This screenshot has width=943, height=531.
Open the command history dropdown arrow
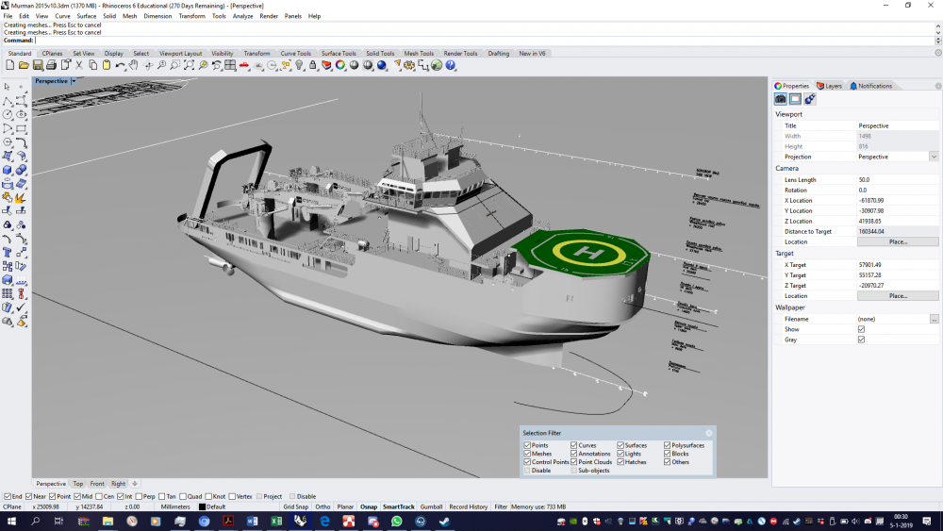(x=937, y=41)
